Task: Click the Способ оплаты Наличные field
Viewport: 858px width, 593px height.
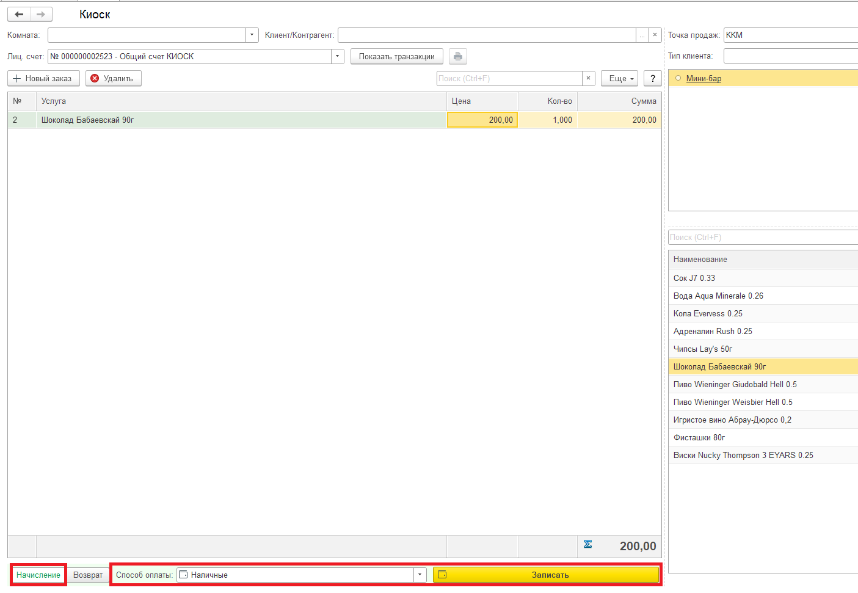Action: [x=295, y=575]
